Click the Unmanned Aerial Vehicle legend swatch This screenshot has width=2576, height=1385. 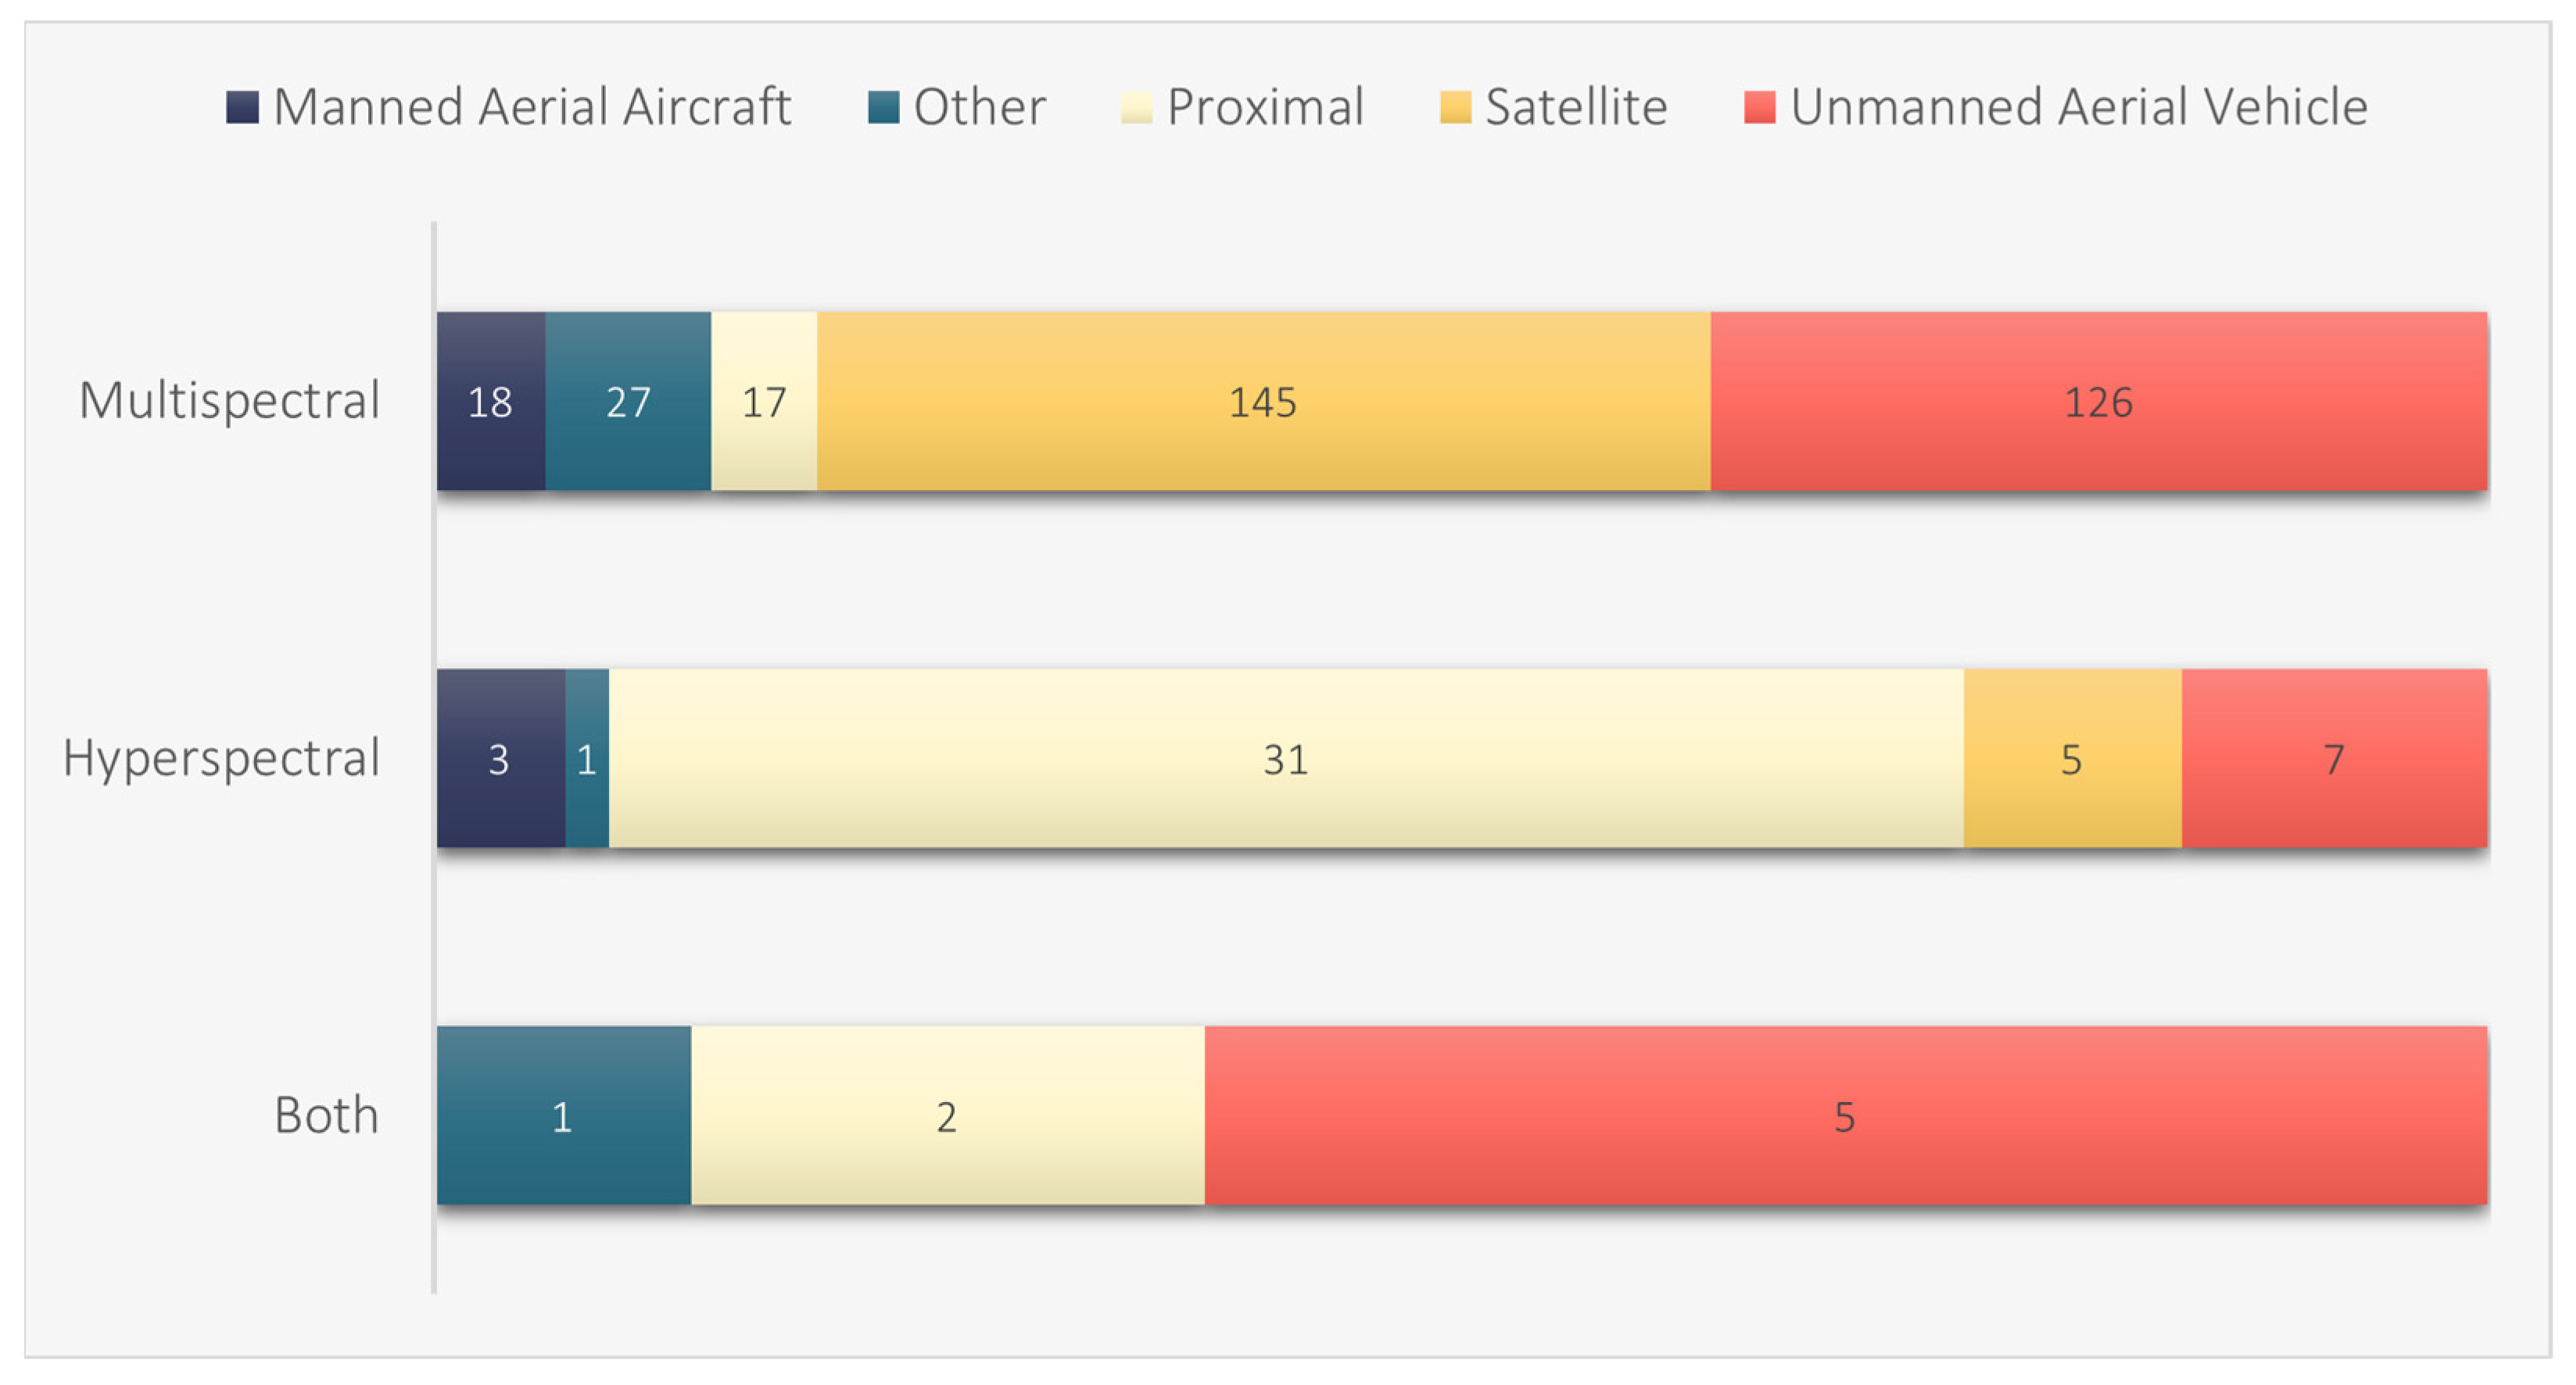[1759, 107]
